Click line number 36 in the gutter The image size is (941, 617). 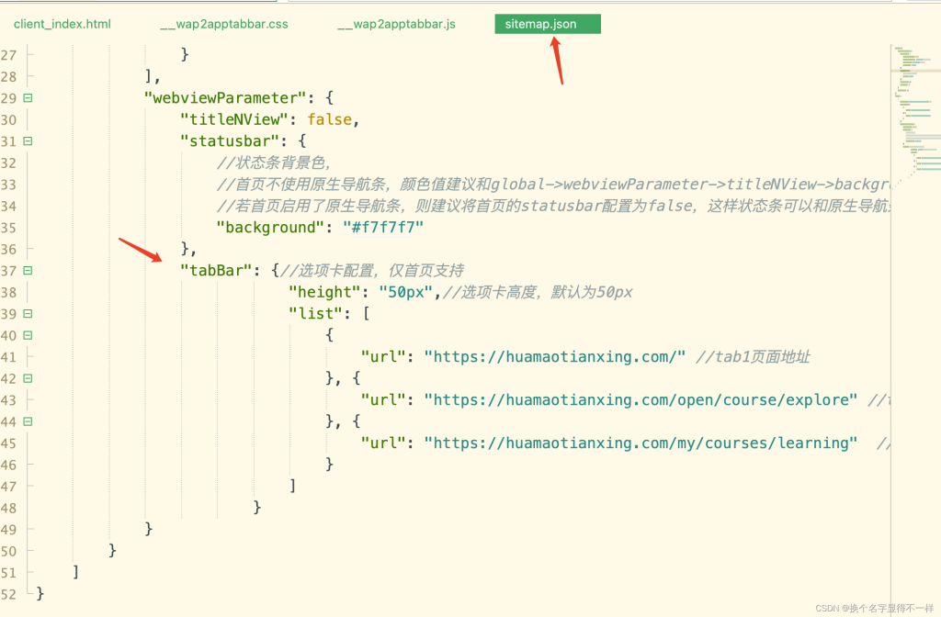10,249
